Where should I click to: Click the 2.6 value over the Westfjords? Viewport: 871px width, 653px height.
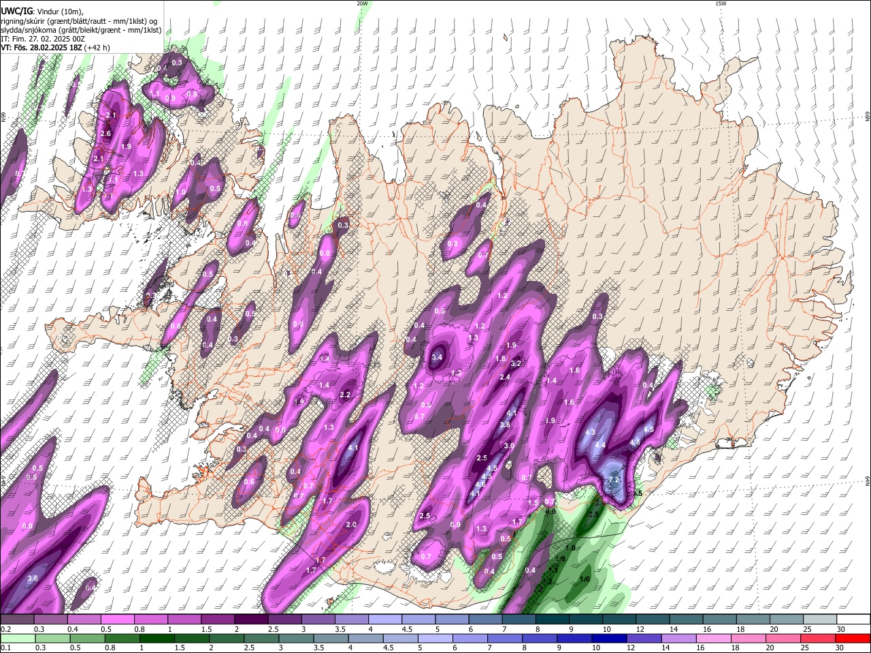[x=105, y=133]
